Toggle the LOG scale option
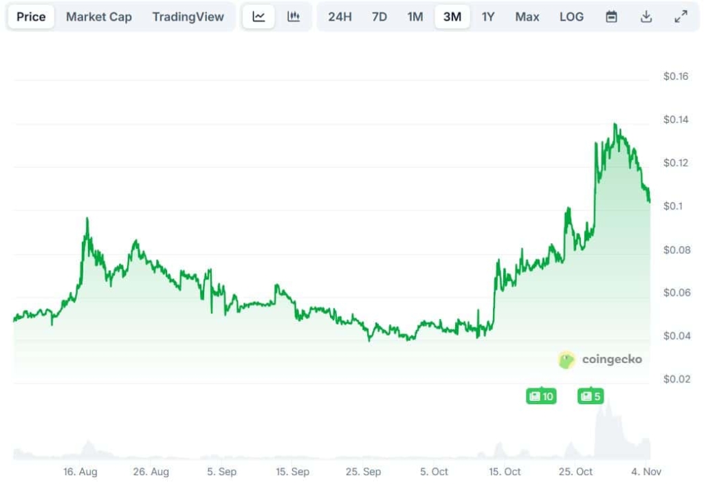 pyautogui.click(x=571, y=17)
